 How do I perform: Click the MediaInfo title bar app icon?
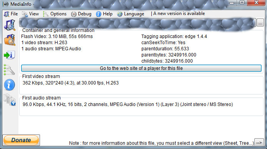[x=6, y=4]
